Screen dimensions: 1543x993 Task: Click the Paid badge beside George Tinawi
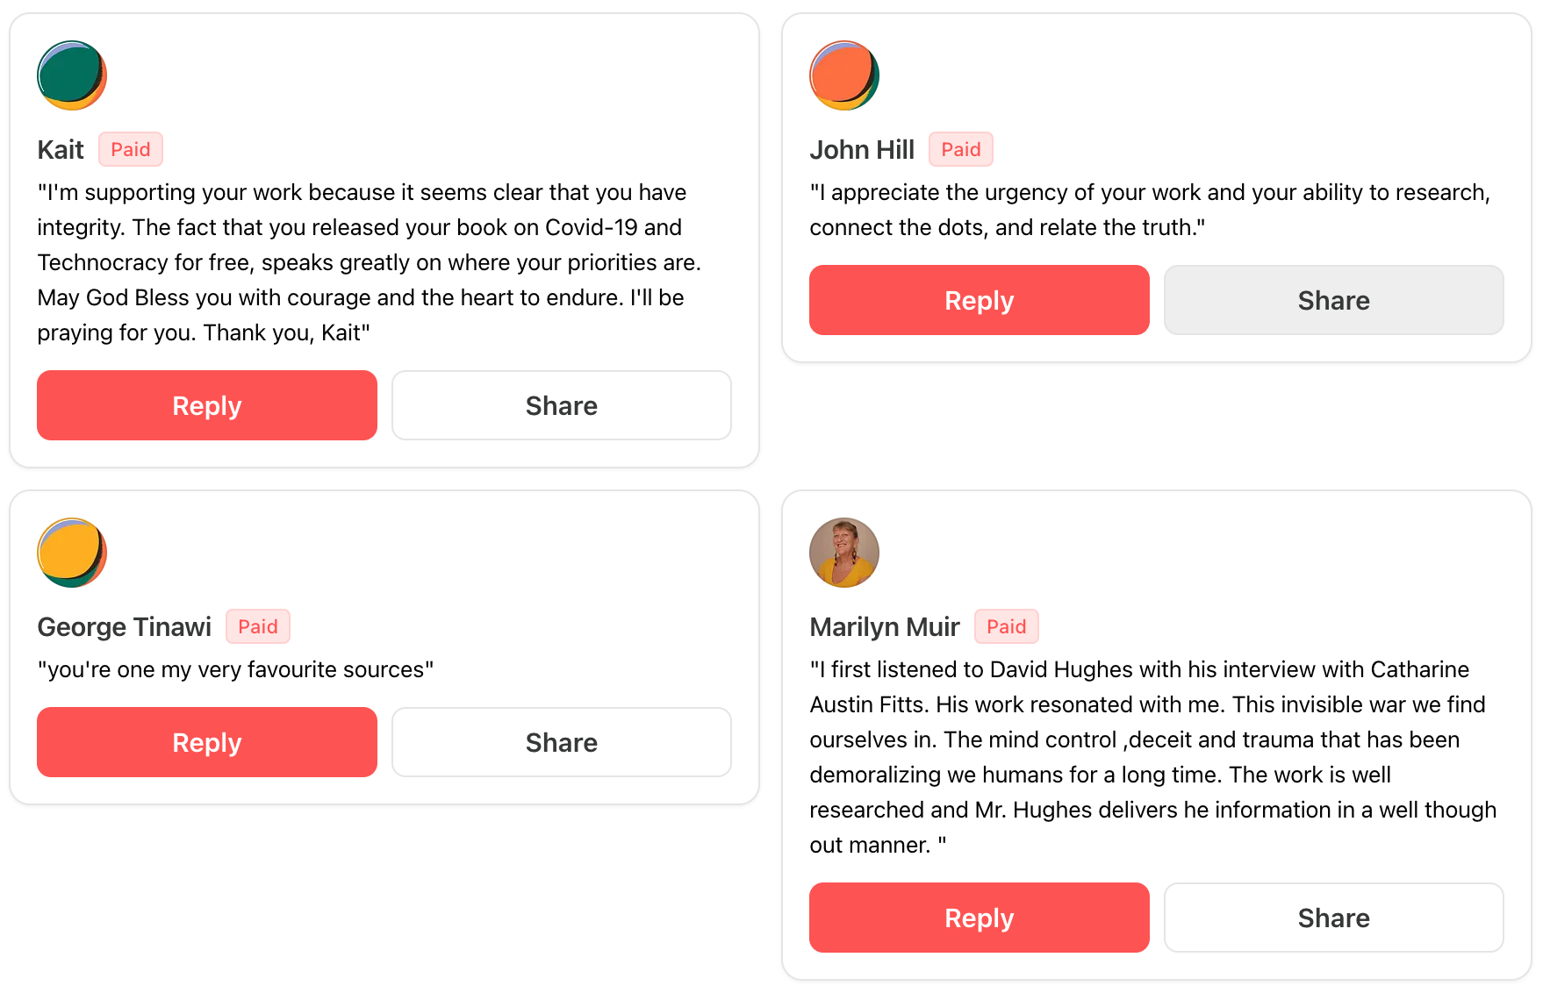[258, 627]
